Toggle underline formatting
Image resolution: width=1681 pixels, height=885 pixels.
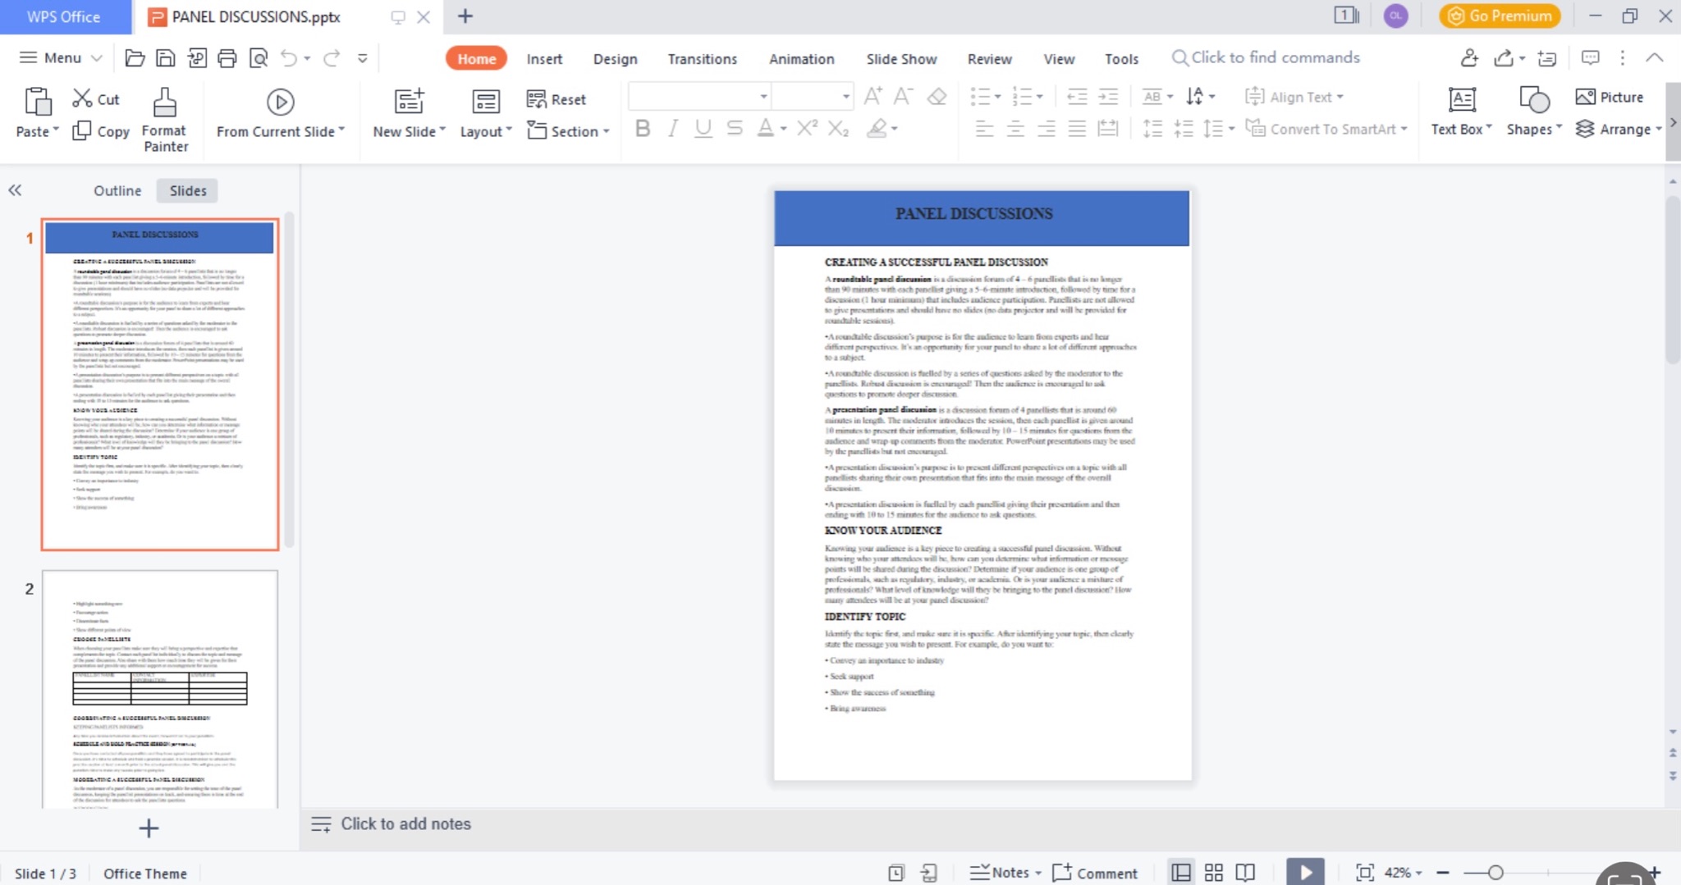703,128
